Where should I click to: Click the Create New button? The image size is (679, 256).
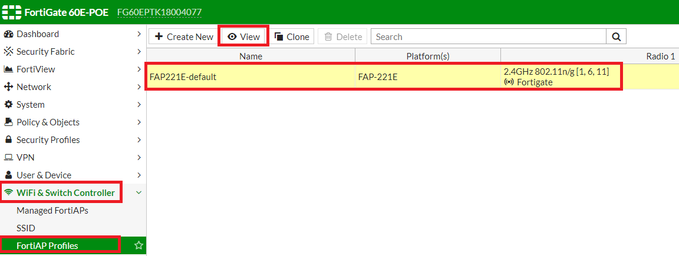point(184,36)
